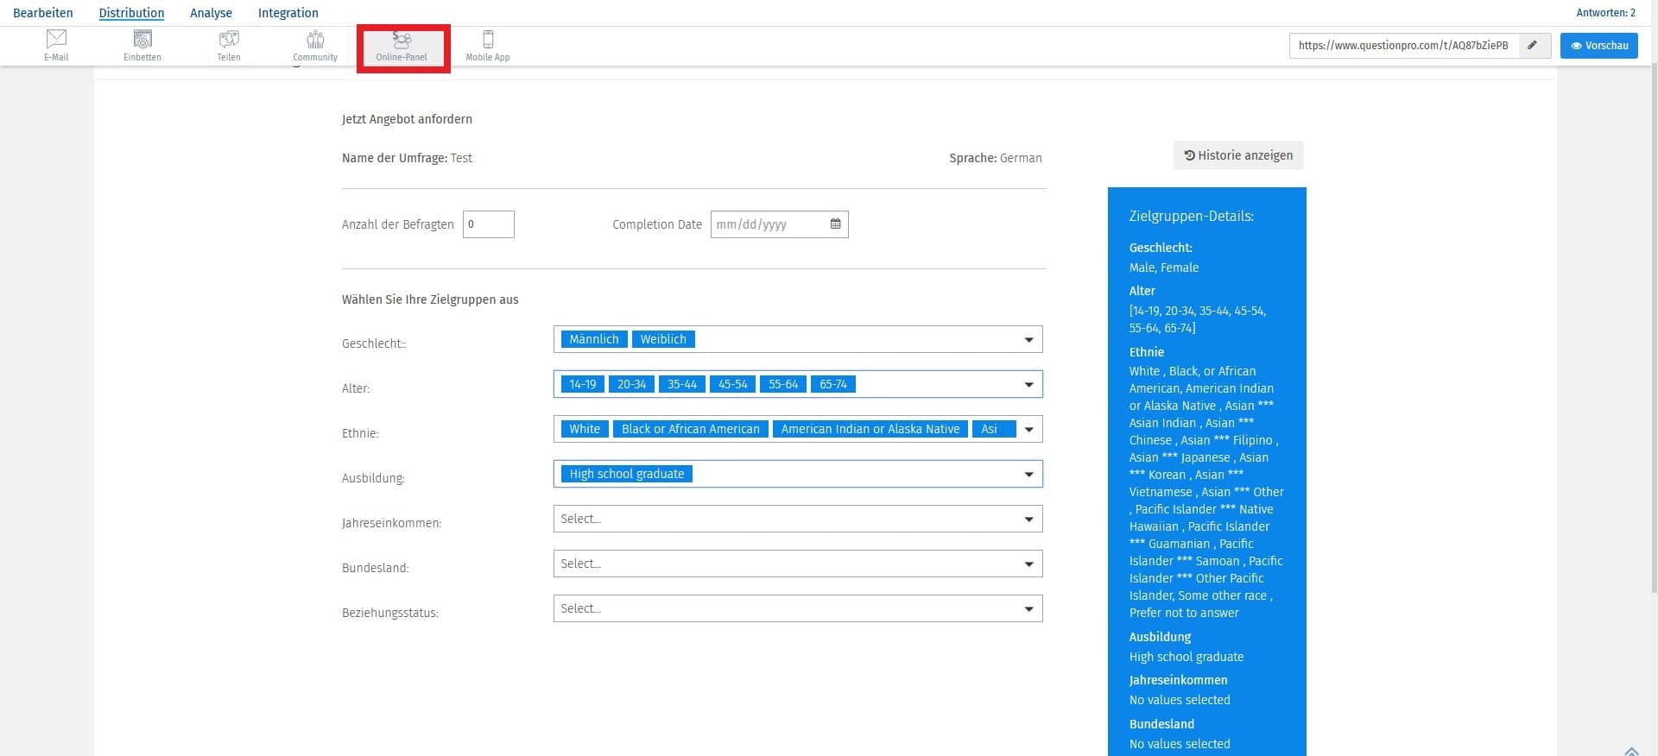
Task: Open the Community icon
Action: click(x=315, y=45)
